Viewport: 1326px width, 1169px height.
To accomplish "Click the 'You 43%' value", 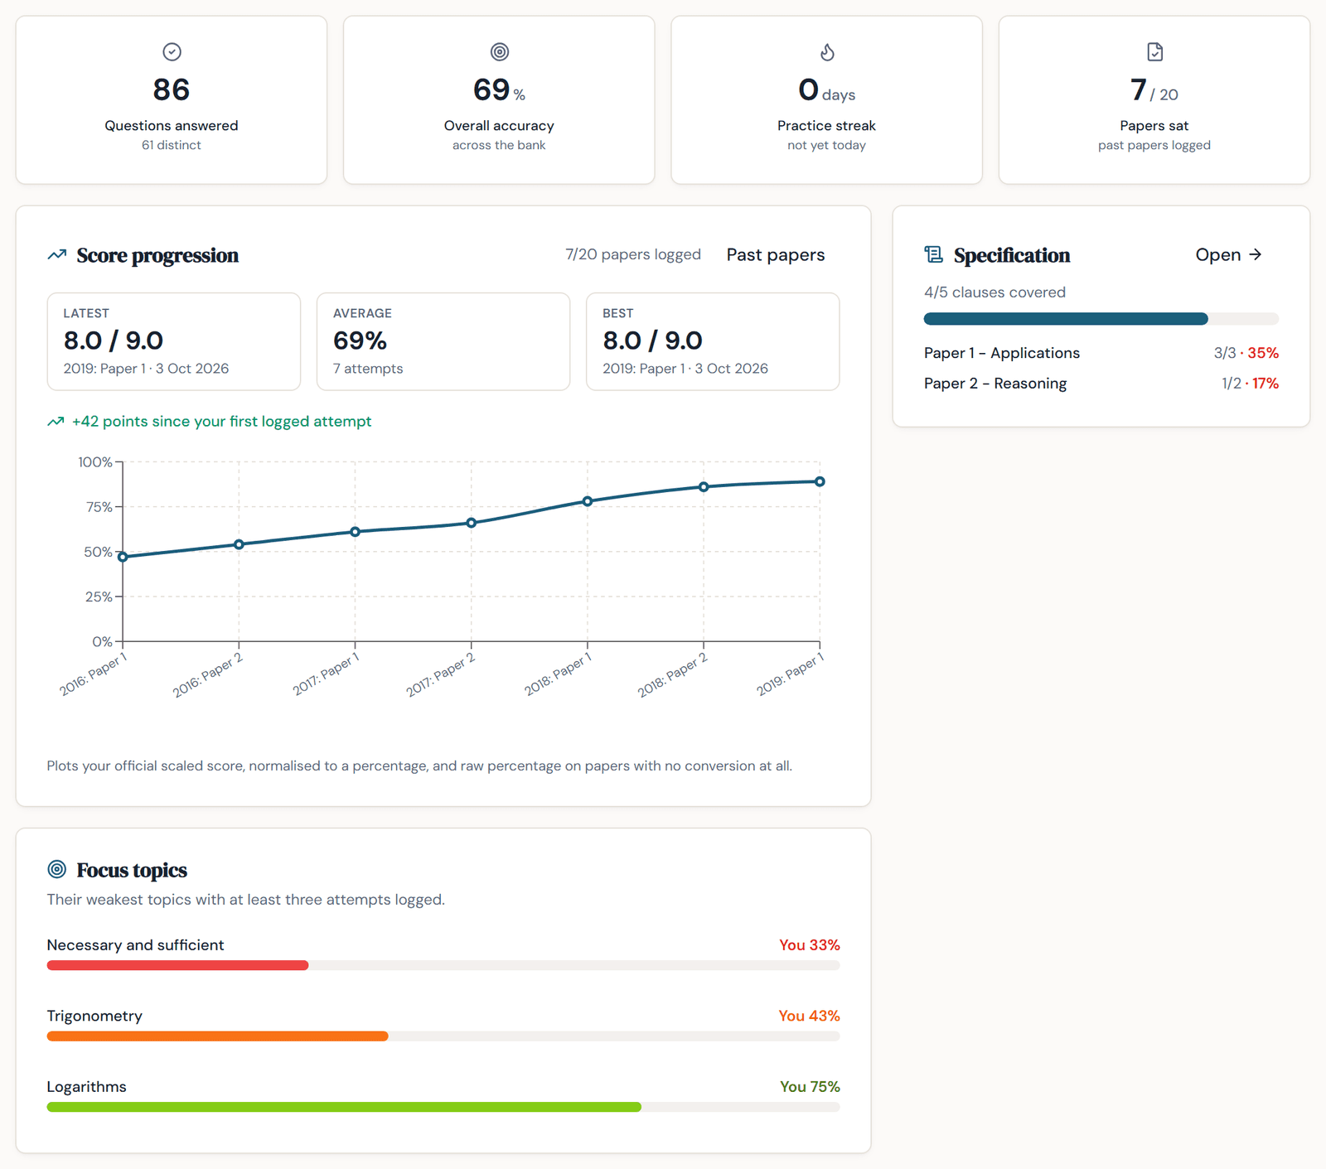I will click(810, 1016).
